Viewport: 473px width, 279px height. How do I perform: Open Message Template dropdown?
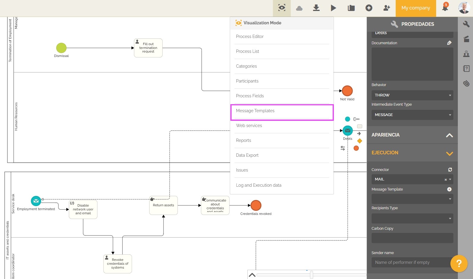pyautogui.click(x=412, y=199)
